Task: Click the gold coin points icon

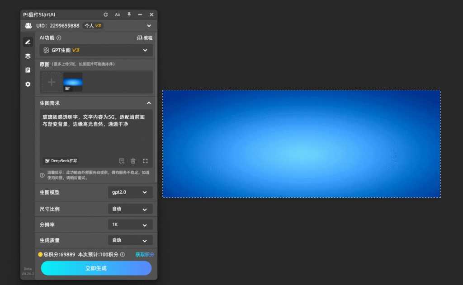Action: click(x=40, y=254)
